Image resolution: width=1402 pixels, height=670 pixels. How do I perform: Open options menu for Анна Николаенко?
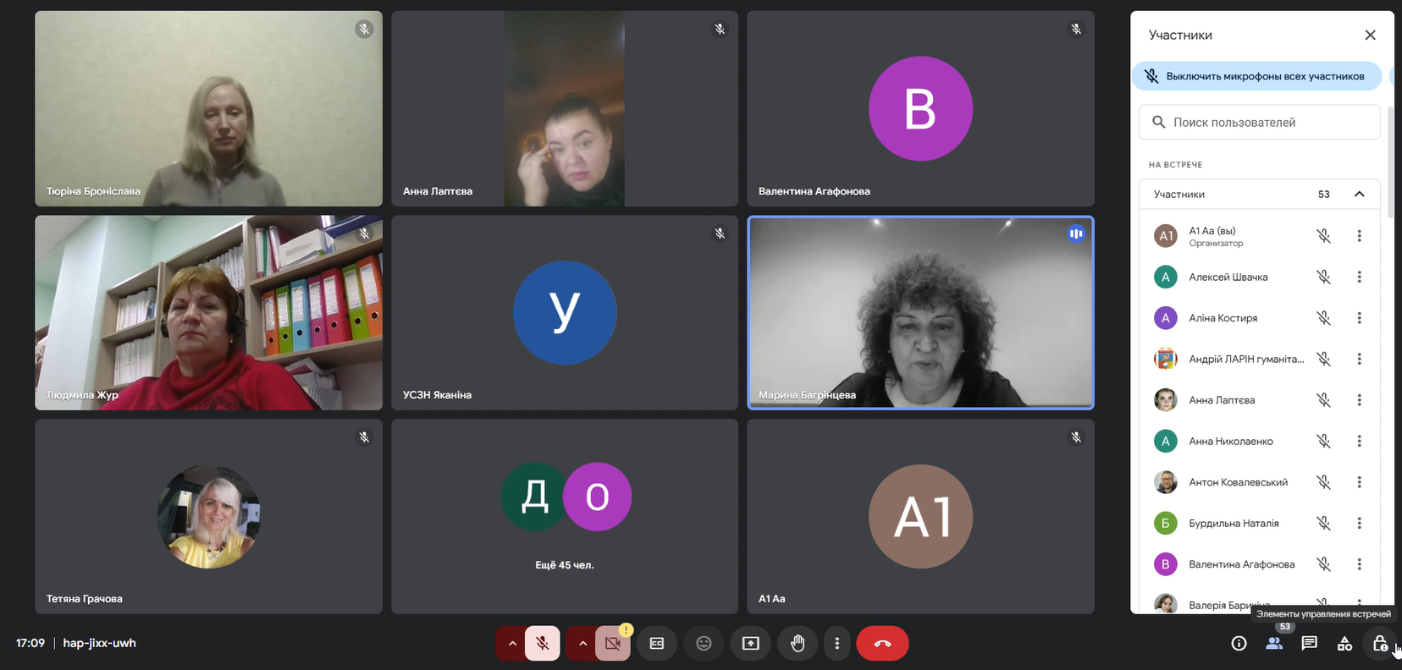tap(1359, 442)
